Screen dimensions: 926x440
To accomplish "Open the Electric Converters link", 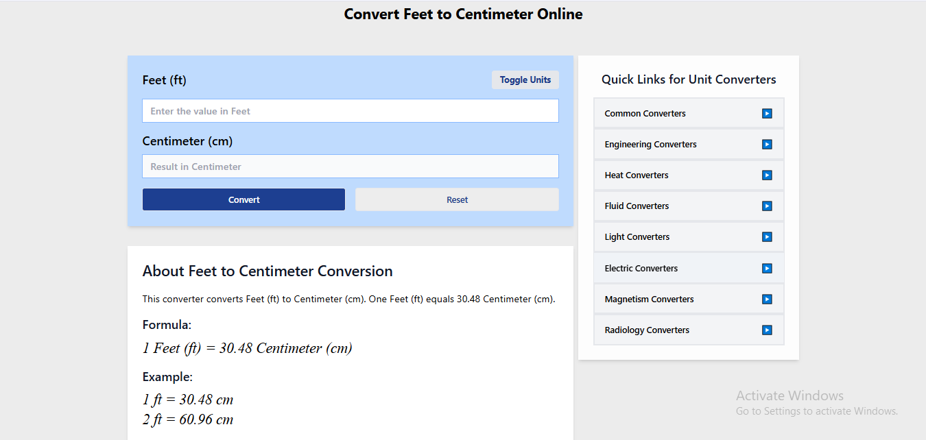I will (x=641, y=268).
